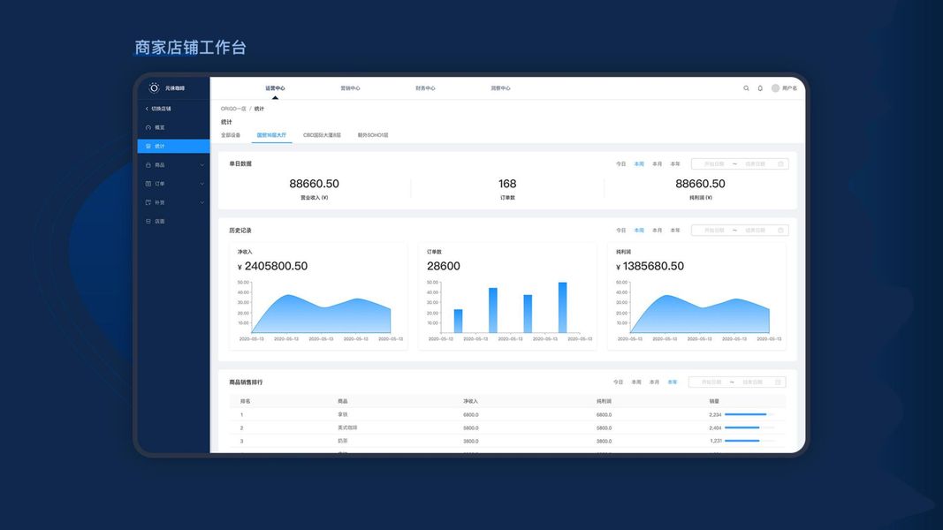Select 本月 filter in 商品销售排行
This screenshot has width=943, height=530.
pos(654,382)
